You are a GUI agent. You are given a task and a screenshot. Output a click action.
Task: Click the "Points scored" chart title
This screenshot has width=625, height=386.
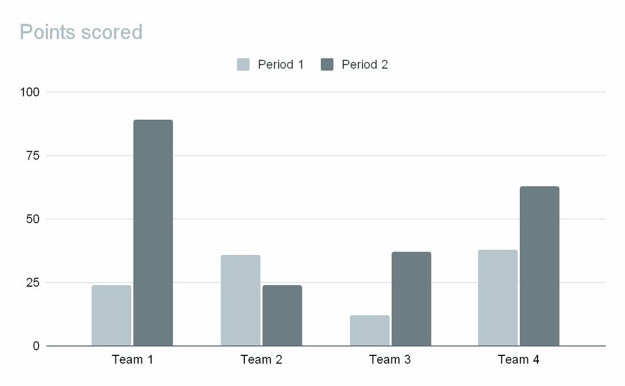tap(81, 32)
